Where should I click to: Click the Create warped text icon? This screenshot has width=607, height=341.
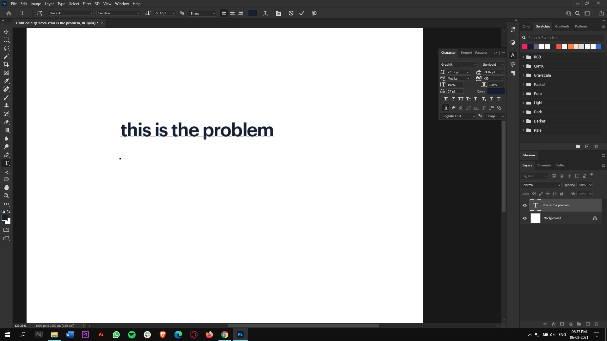pyautogui.click(x=266, y=13)
